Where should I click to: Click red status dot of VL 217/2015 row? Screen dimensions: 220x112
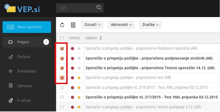point(72,97)
